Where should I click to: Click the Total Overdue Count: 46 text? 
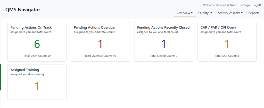coord(100,56)
